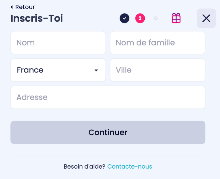
Task: Go back using the Retour link
Action: pyautogui.click(x=25, y=7)
